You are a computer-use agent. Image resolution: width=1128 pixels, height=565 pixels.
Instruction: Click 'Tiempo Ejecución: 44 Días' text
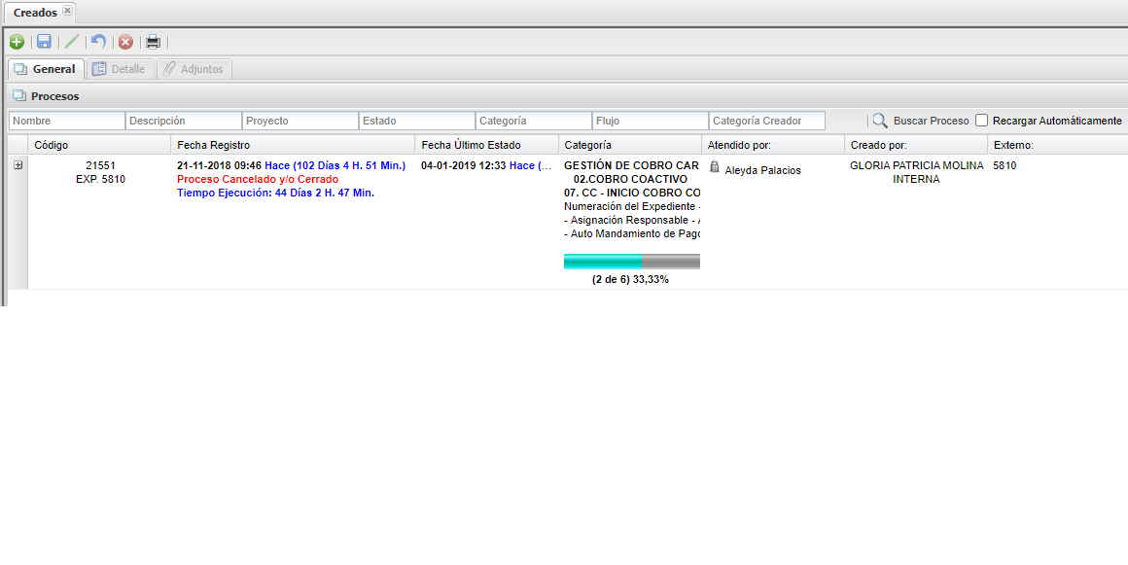pyautogui.click(x=275, y=193)
